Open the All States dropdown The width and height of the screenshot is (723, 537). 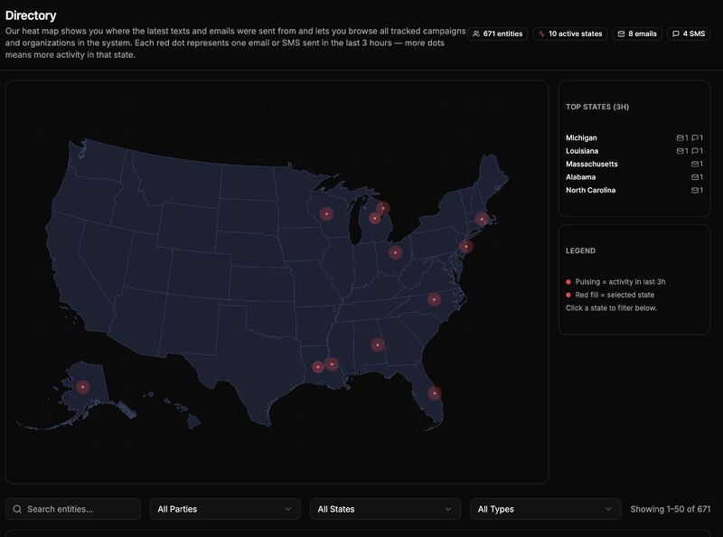point(385,509)
